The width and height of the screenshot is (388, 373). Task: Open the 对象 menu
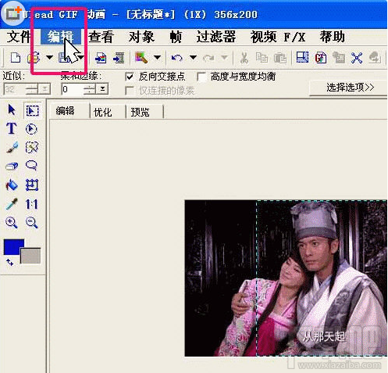(x=141, y=37)
